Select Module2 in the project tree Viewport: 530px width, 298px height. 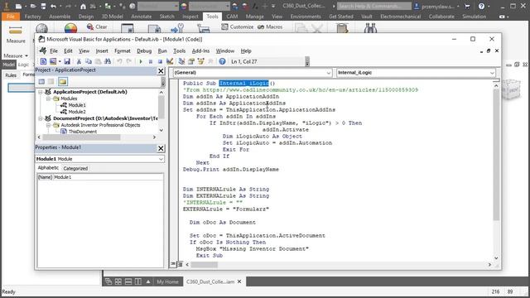77,112
